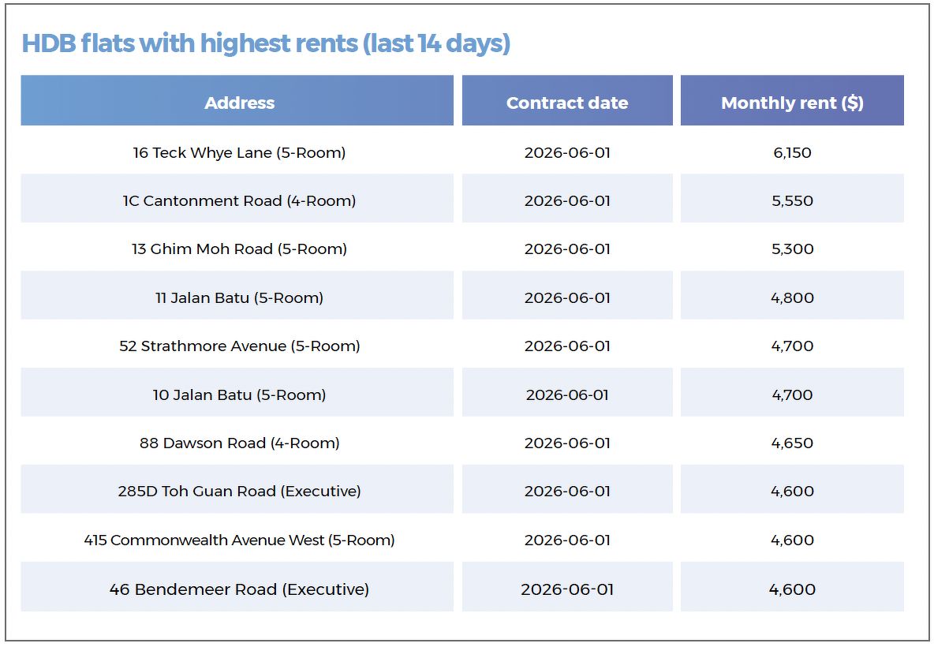Screen dimensions: 934x647
Task: Select '415 Commonwealth Avenue West (5-Room)' address
Action: 240,540
